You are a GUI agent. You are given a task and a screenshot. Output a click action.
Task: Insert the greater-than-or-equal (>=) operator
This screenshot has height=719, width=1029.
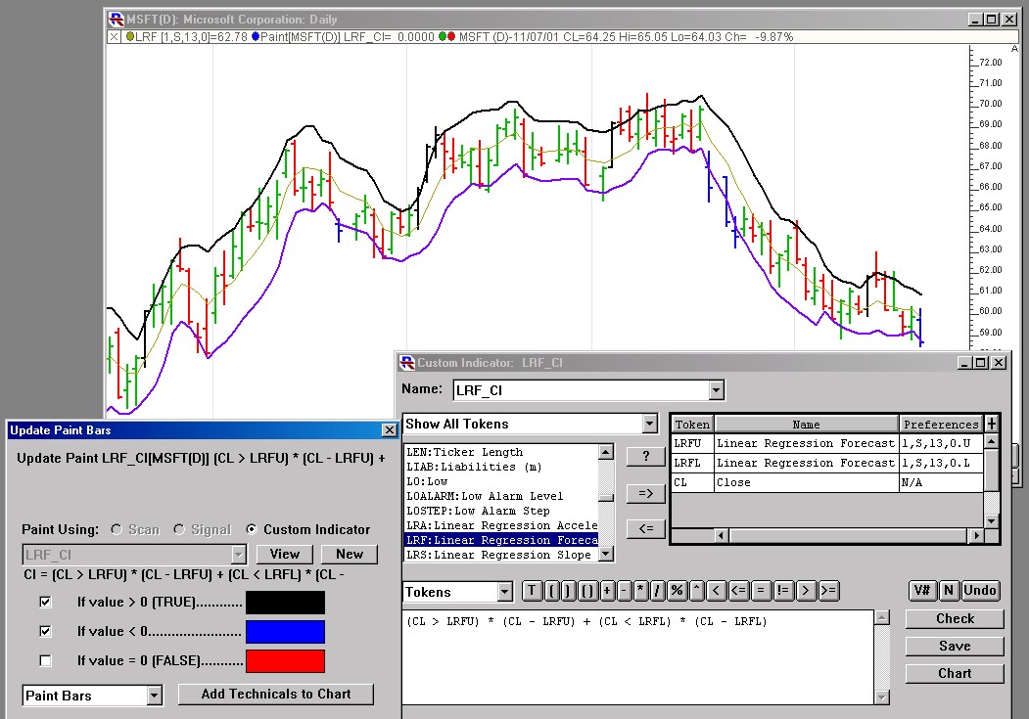coord(828,591)
